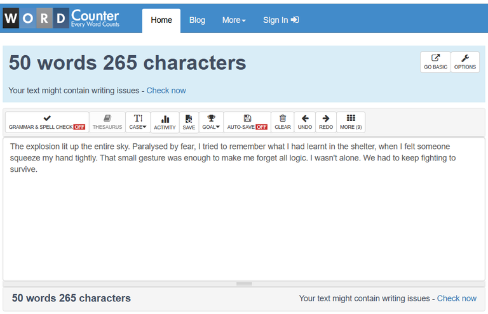Screen dimensions: 488x314
Task: Go to the Blog page
Action: pyautogui.click(x=197, y=20)
